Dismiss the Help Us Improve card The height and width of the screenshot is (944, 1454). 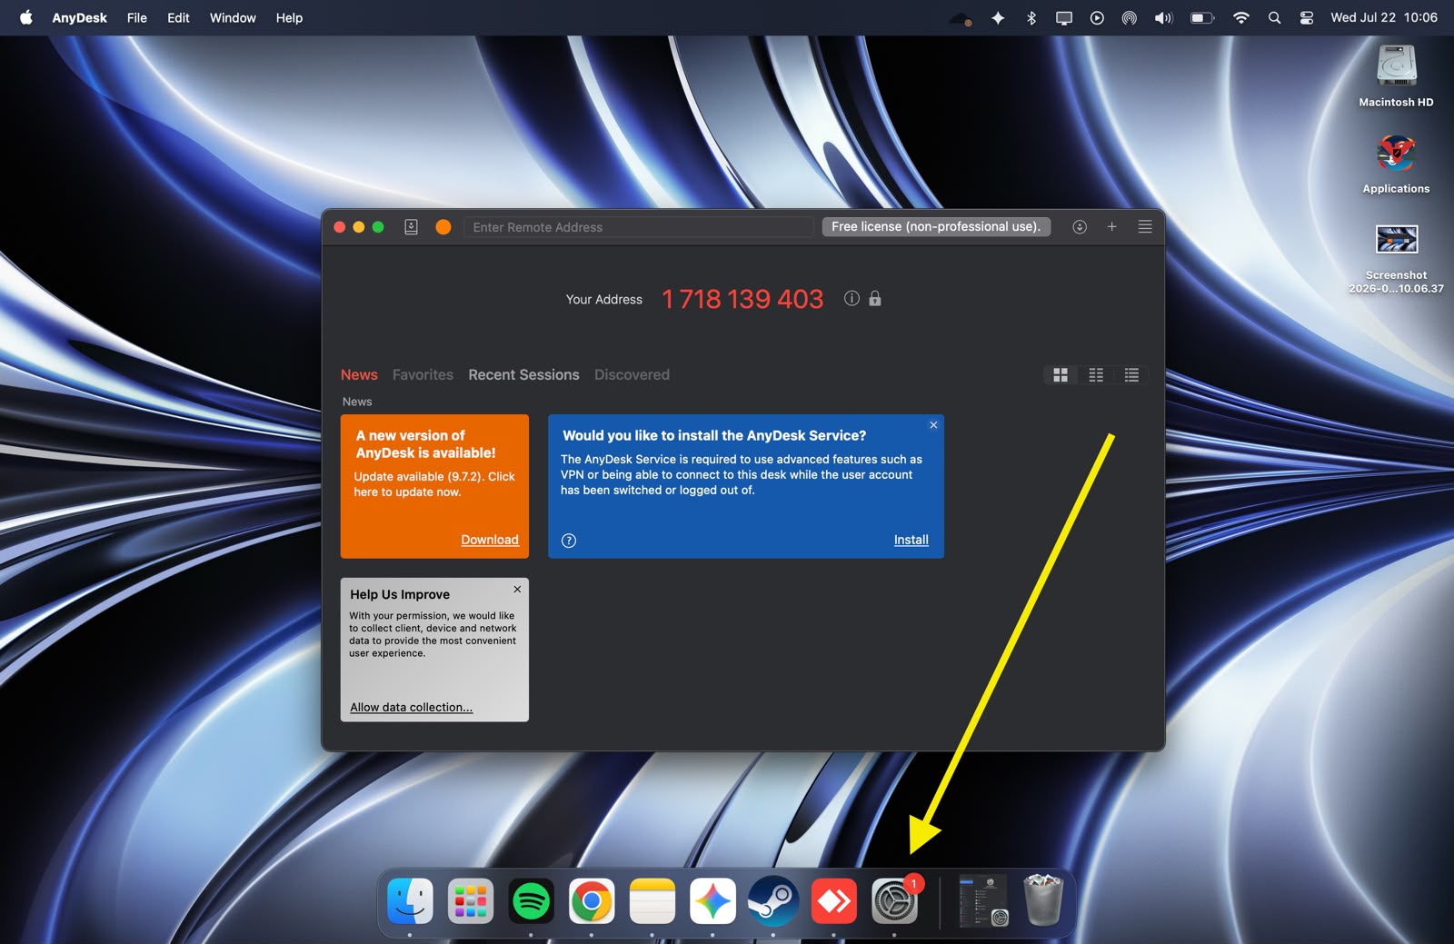click(x=517, y=590)
